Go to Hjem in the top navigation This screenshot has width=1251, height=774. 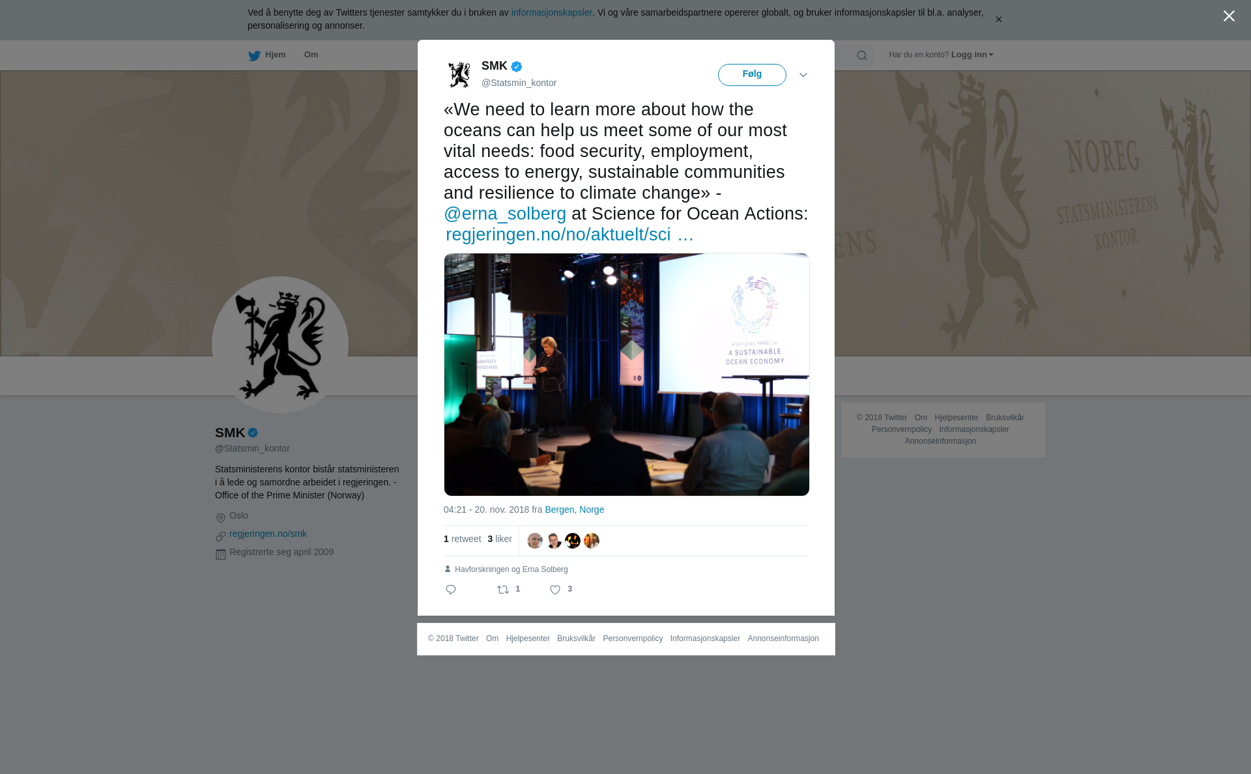point(275,55)
